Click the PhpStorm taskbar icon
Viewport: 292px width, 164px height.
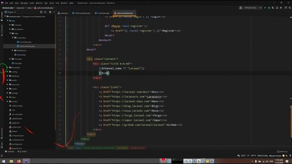click(26, 161)
